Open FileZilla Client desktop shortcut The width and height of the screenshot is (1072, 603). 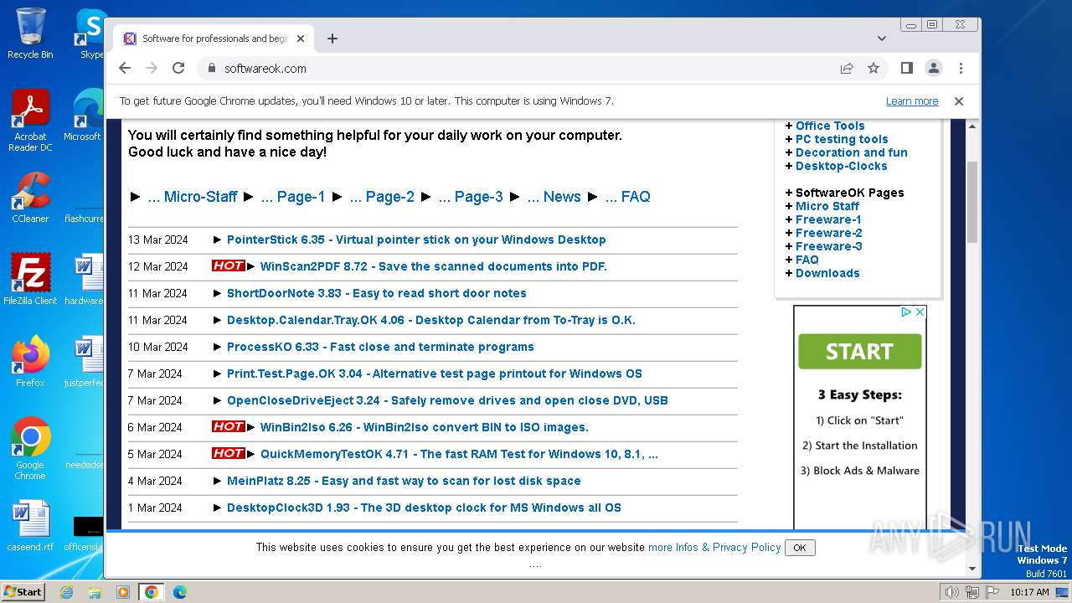point(30,279)
